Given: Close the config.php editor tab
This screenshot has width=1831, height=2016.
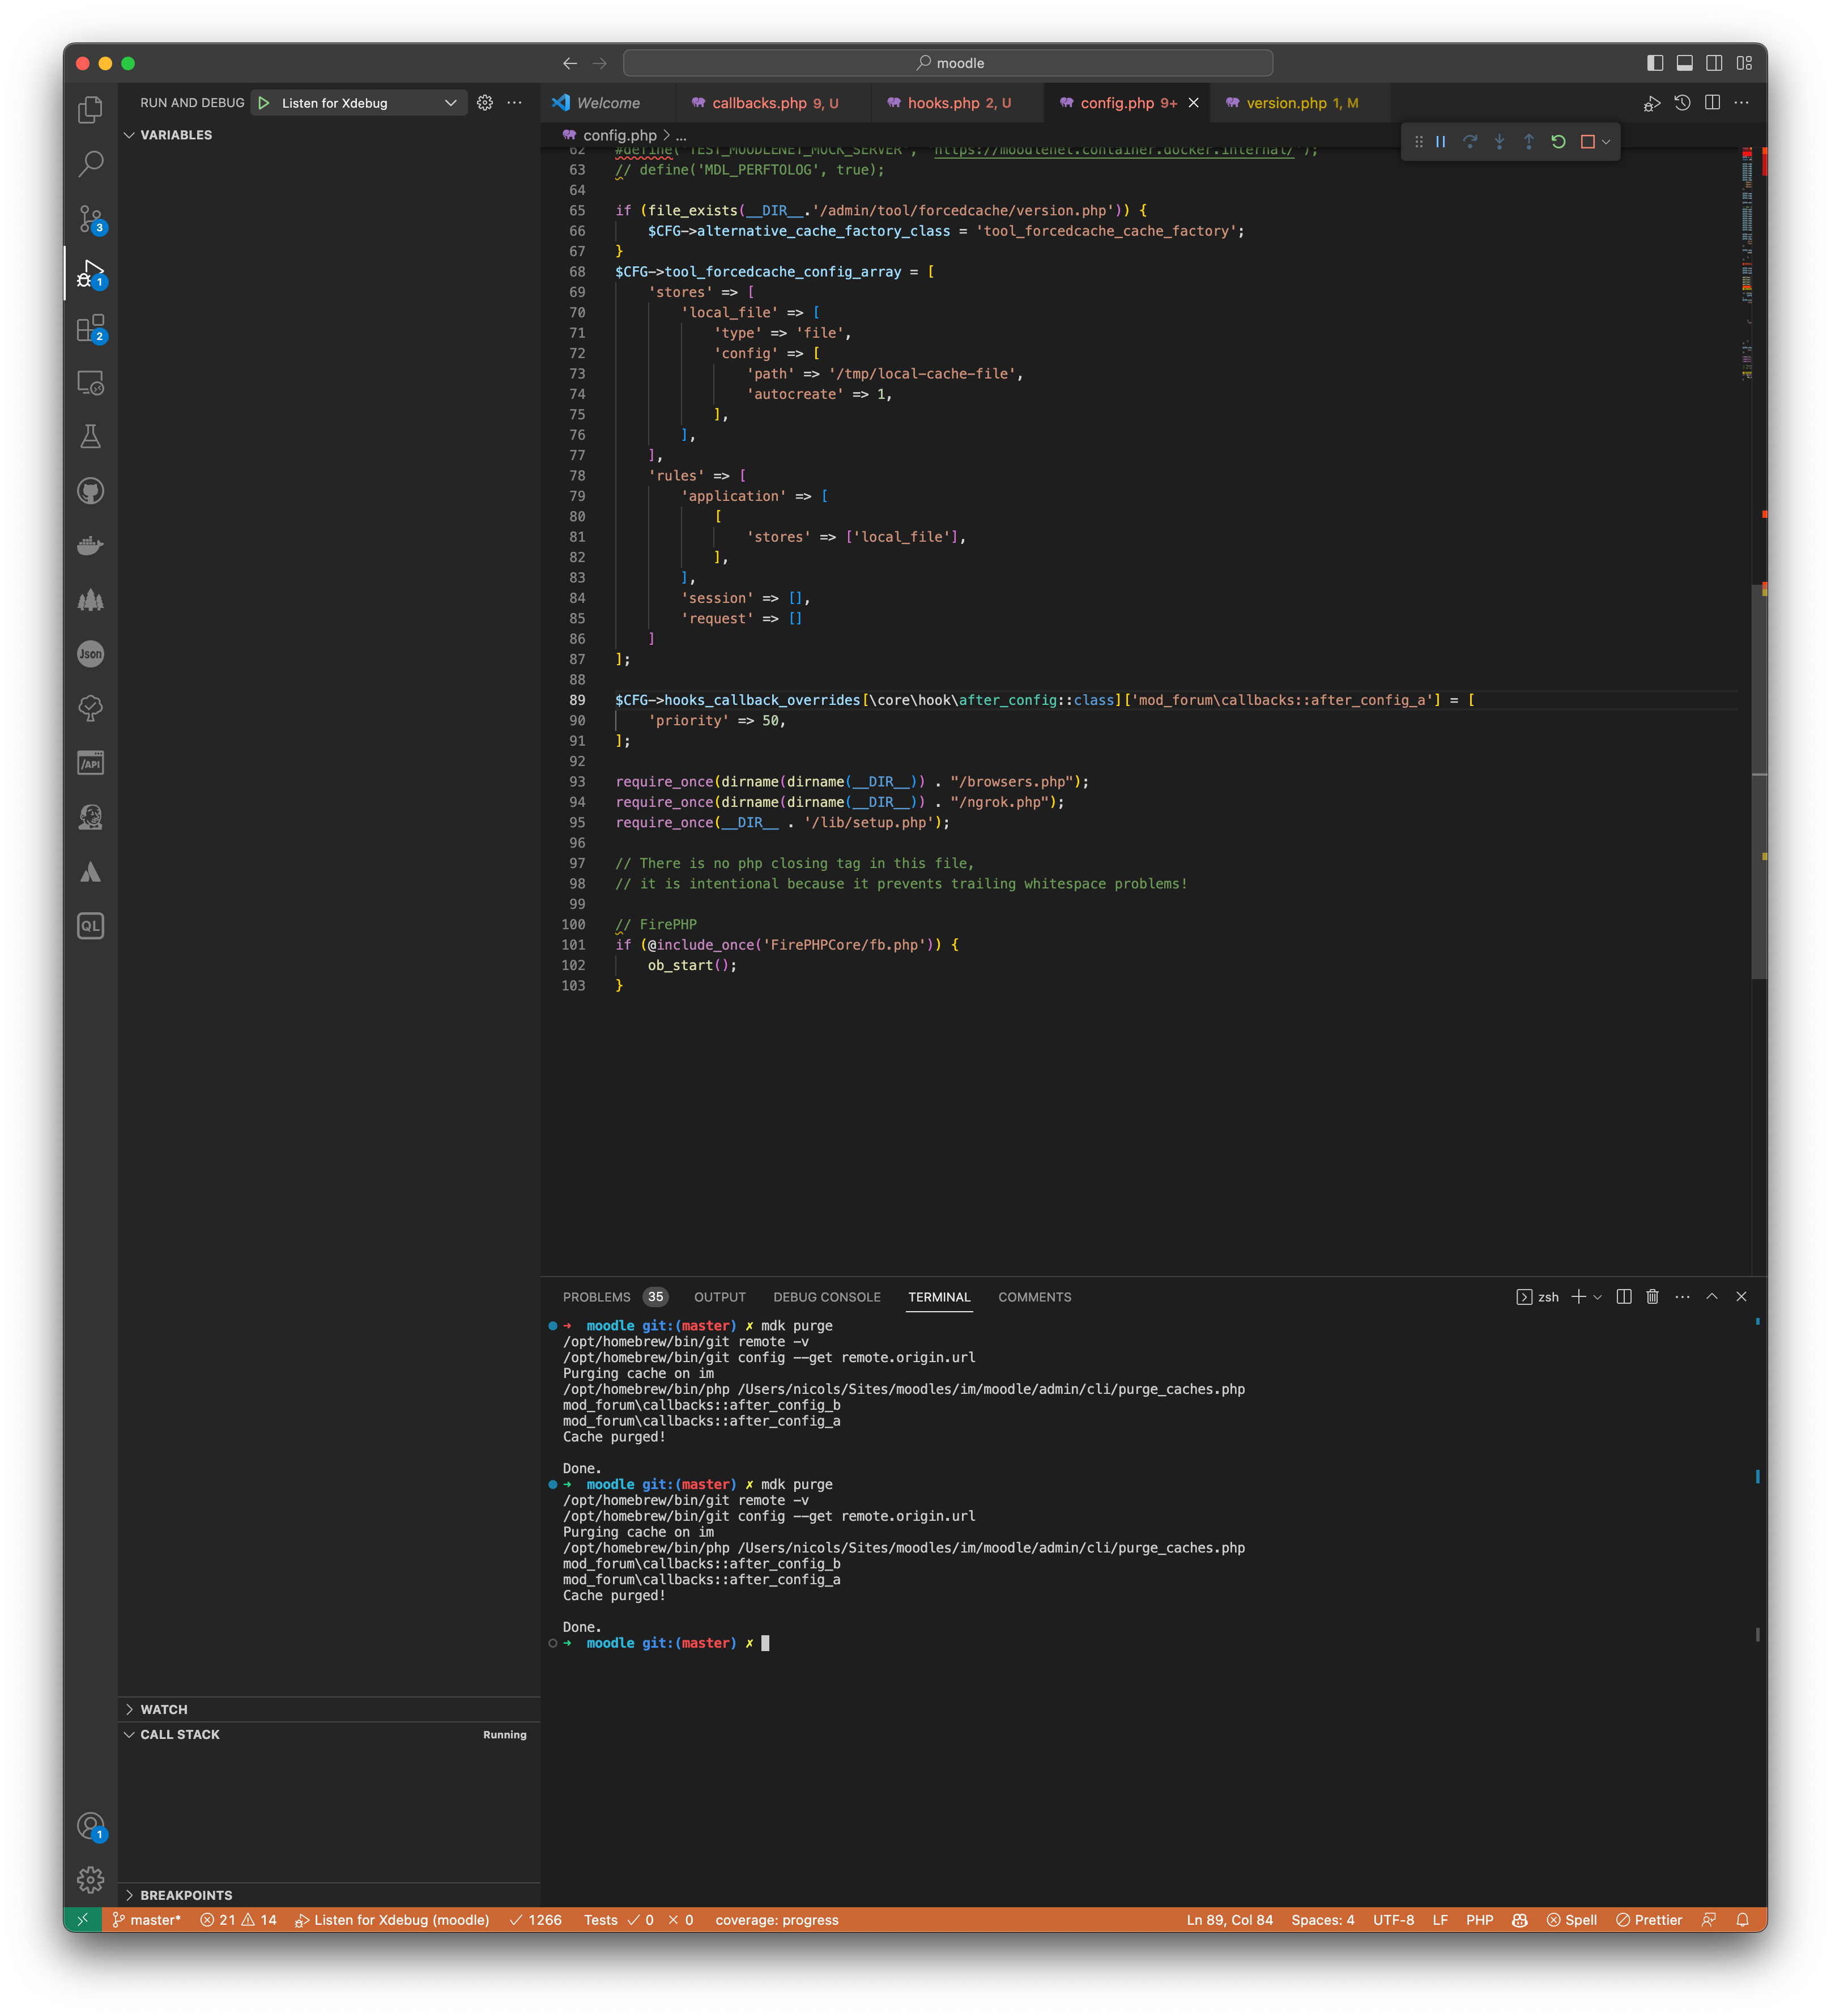Looking at the screenshot, I should (x=1193, y=103).
